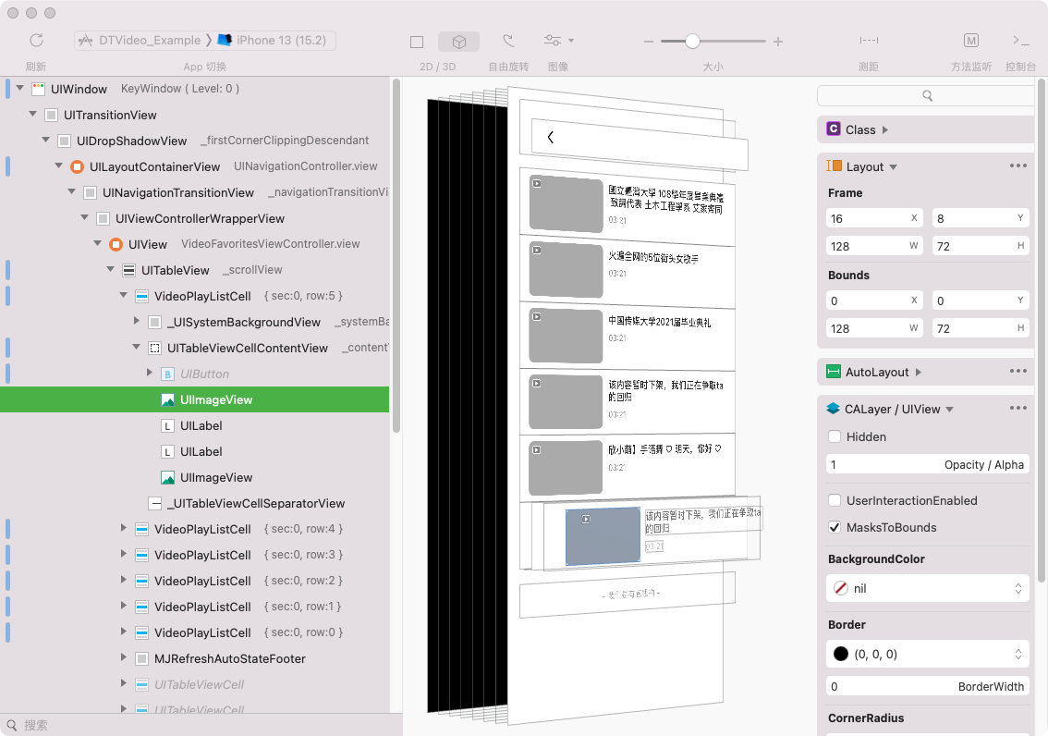Open Layout section more options
The image size is (1048, 736).
(x=1018, y=166)
